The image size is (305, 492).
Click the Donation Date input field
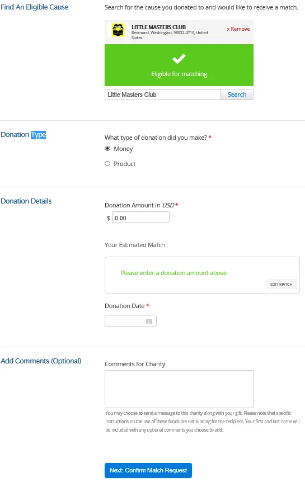click(130, 321)
